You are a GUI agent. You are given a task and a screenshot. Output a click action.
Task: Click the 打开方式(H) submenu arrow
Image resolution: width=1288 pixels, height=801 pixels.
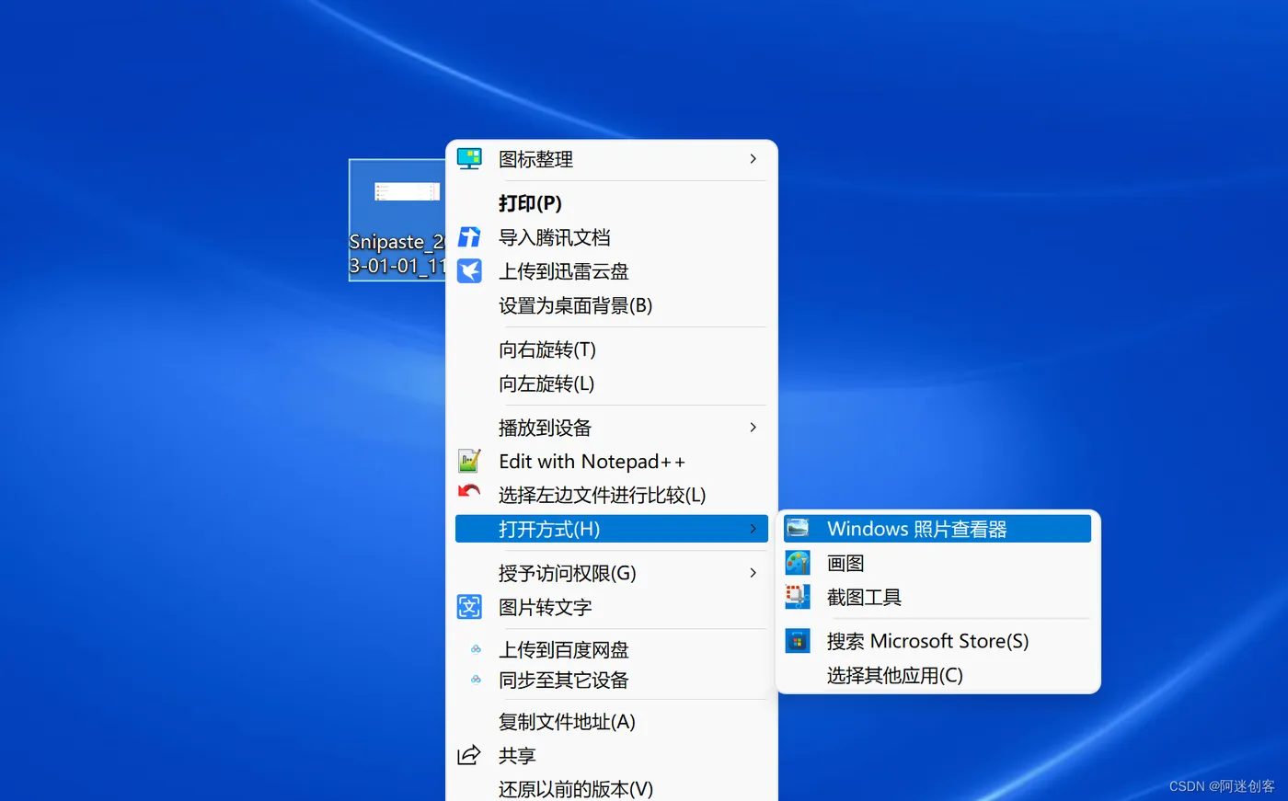[753, 529]
